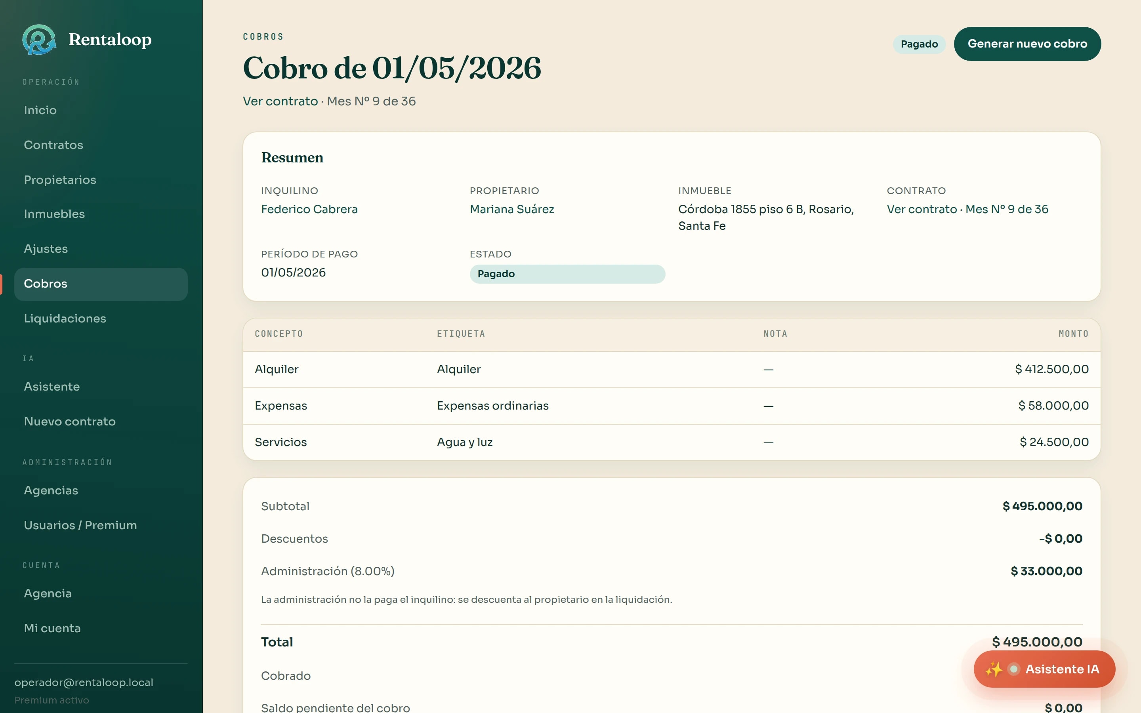Click the NOTA column header
Viewport: 1141px width, 713px height.
(x=775, y=334)
